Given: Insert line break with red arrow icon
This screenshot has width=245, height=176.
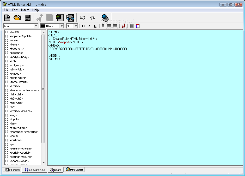Looking at the screenshot, I should (x=124, y=26).
